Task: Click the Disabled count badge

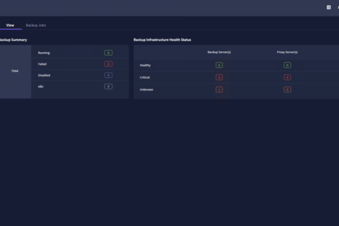Action: pos(108,75)
